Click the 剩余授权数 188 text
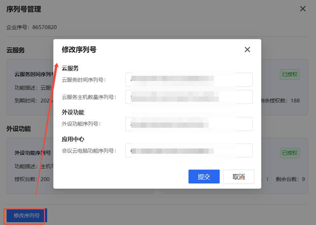The width and height of the screenshot is (316, 225). 280,101
